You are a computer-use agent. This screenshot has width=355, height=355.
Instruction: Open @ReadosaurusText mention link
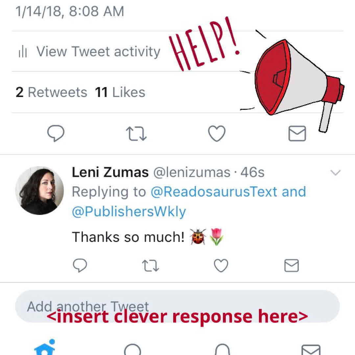[x=214, y=192]
